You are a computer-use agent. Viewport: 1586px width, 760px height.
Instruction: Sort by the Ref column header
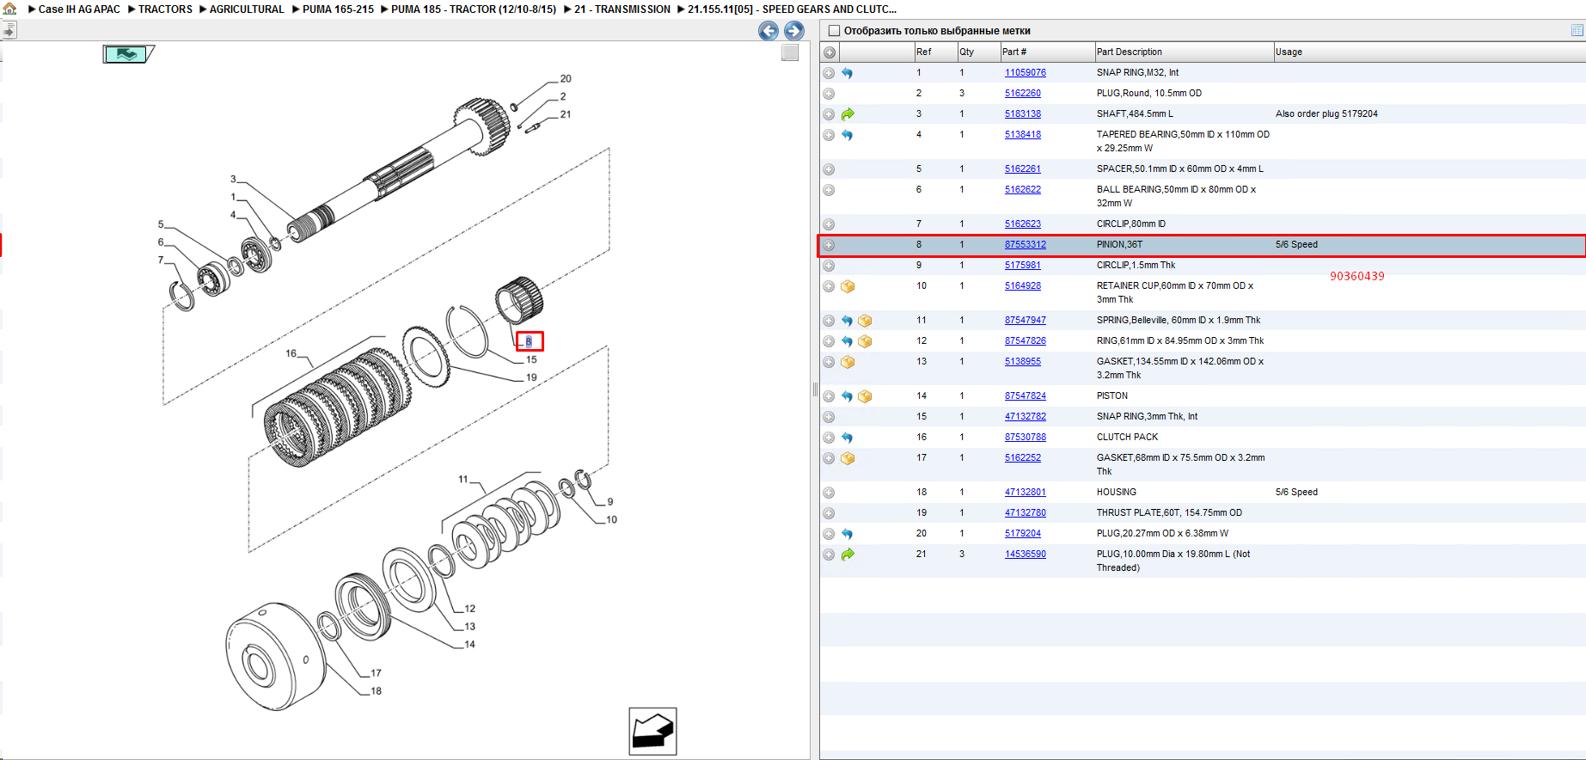pyautogui.click(x=935, y=52)
